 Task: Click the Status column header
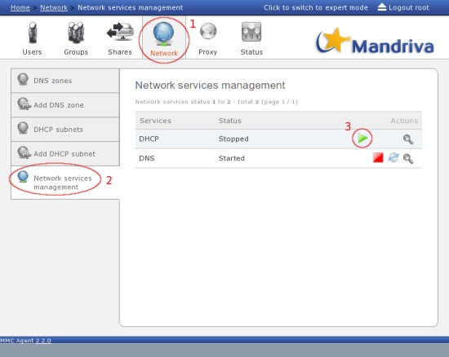click(x=230, y=121)
